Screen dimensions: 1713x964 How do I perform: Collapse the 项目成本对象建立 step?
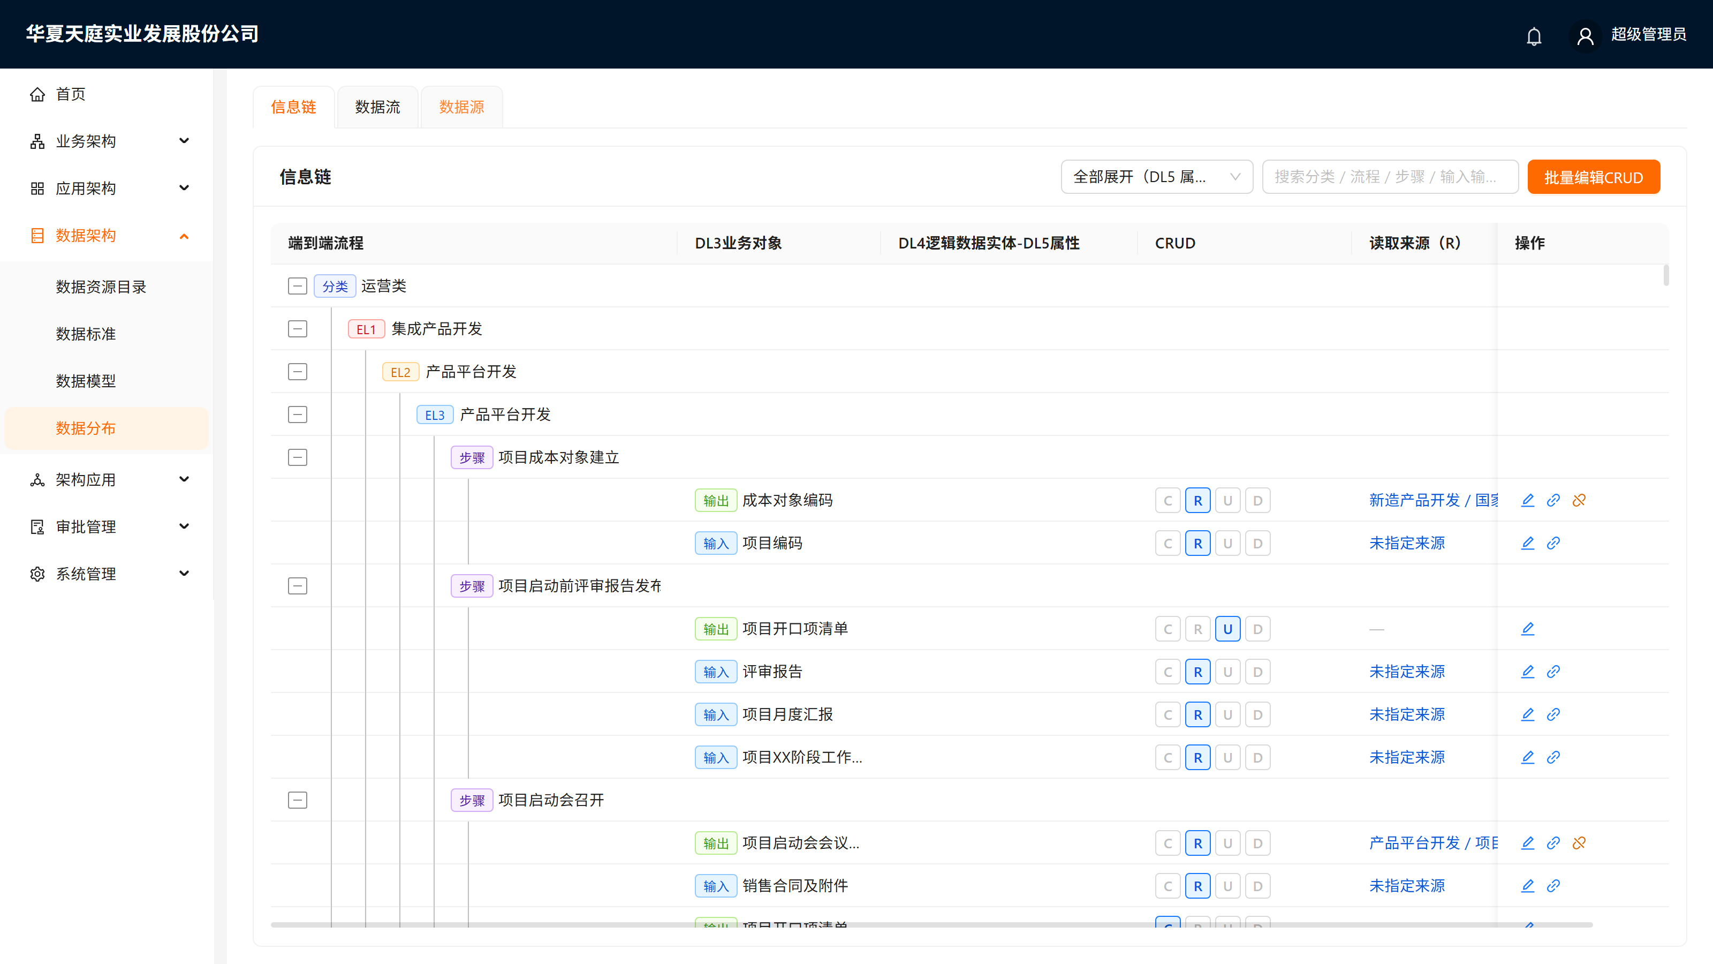click(x=297, y=457)
